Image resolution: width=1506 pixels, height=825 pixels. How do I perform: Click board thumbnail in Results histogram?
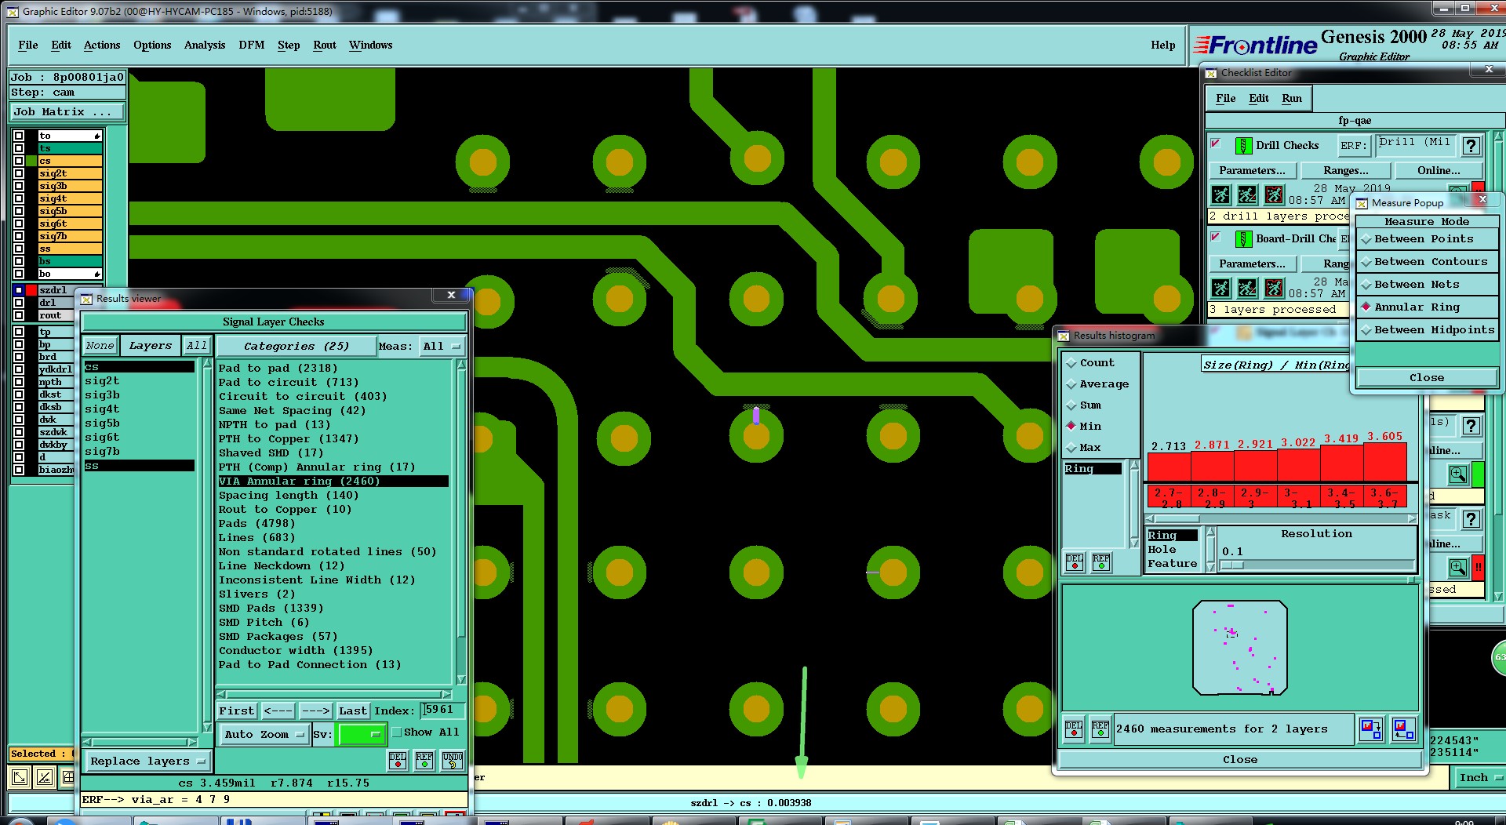click(1239, 648)
